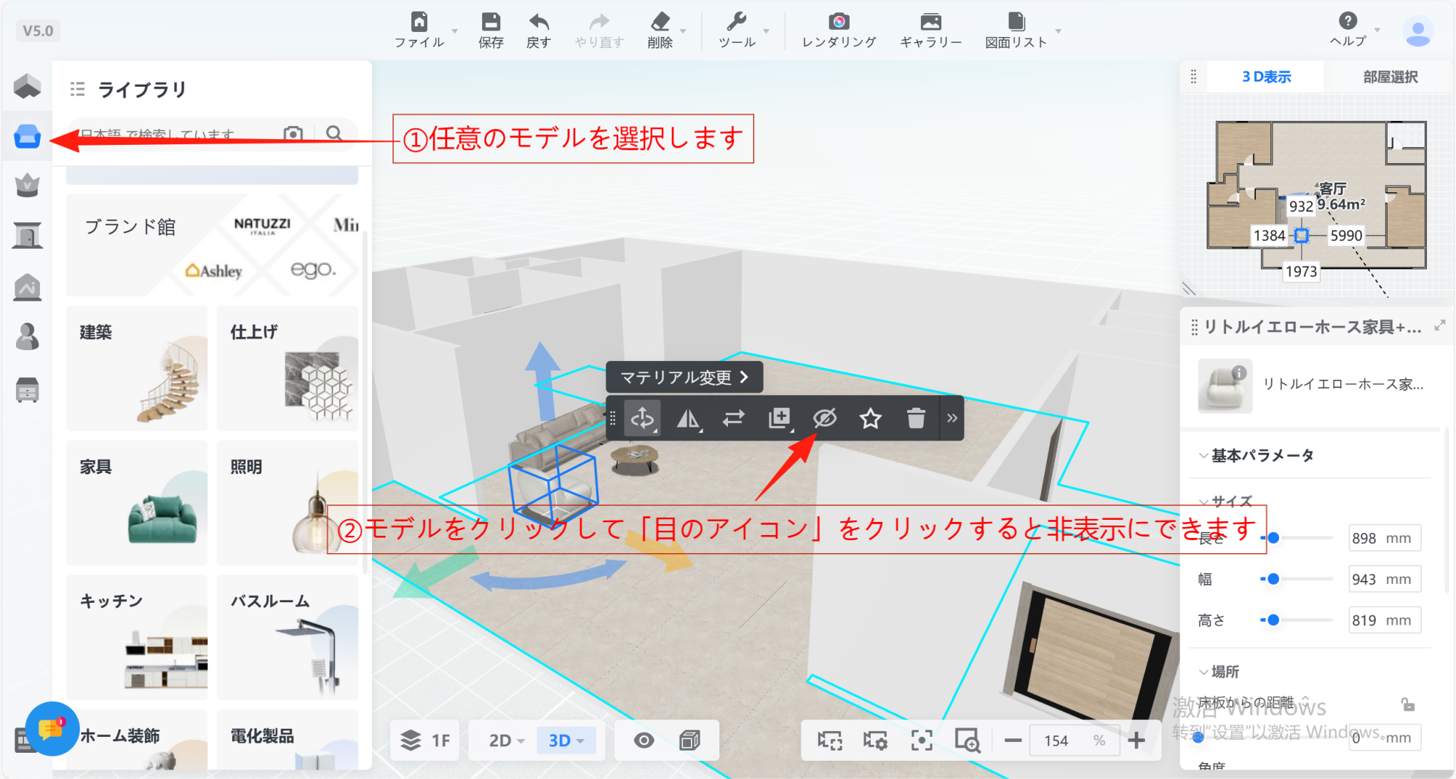Select the sofa model library sidebar icon
Viewport: 1456px width, 779px height.
(27, 136)
